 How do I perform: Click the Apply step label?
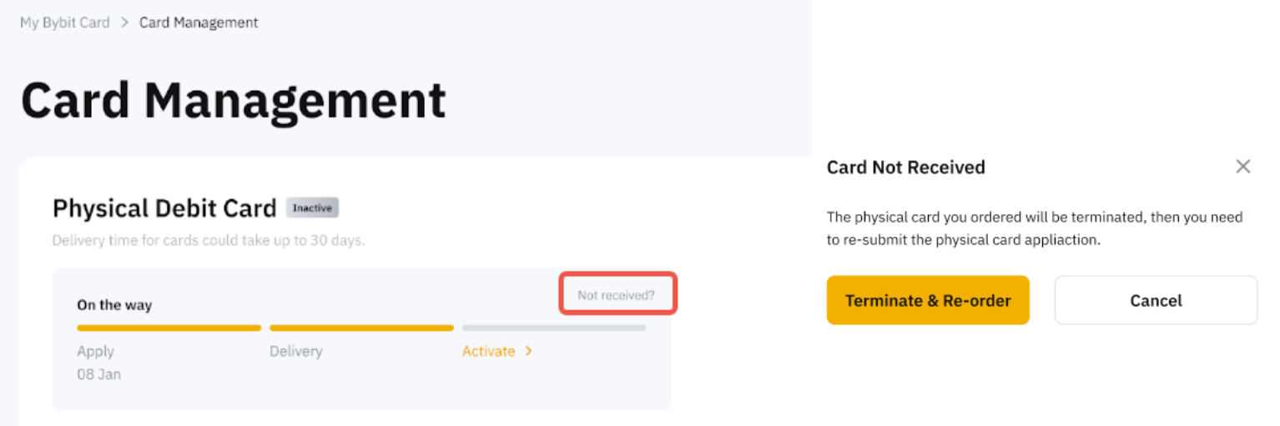pos(96,352)
